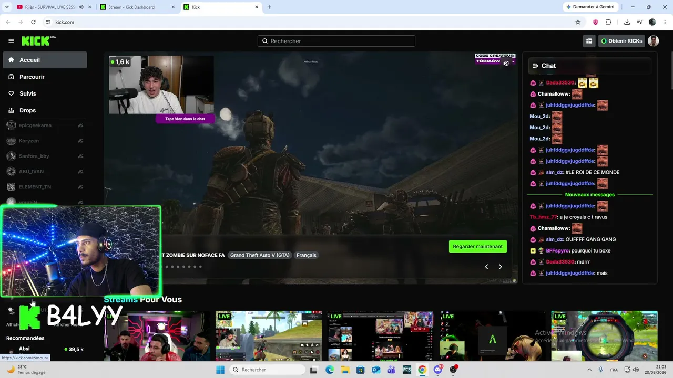Click the Windows taskbar Rechercher search box
673x378 pixels.
267,370
